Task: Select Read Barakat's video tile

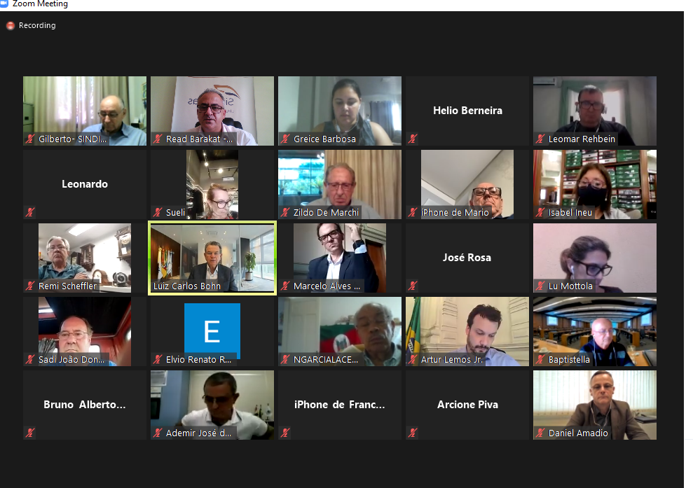Action: (212, 111)
